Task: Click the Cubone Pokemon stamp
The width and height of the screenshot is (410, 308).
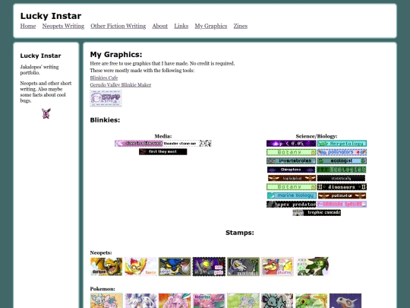Action: (x=345, y=300)
